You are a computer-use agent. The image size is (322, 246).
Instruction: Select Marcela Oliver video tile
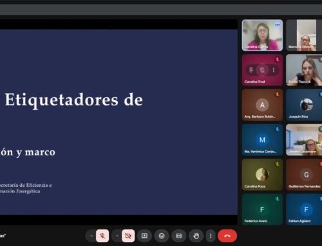click(x=304, y=35)
